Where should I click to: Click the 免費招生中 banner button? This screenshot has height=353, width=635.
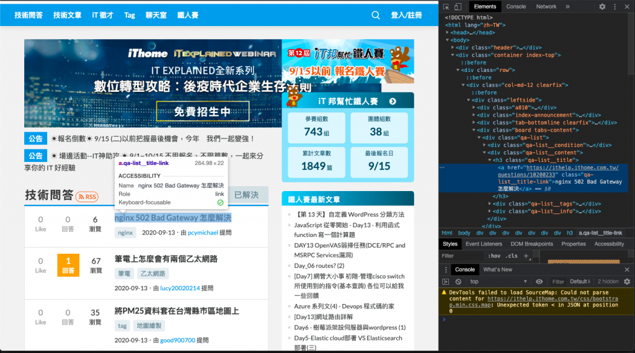click(x=203, y=112)
